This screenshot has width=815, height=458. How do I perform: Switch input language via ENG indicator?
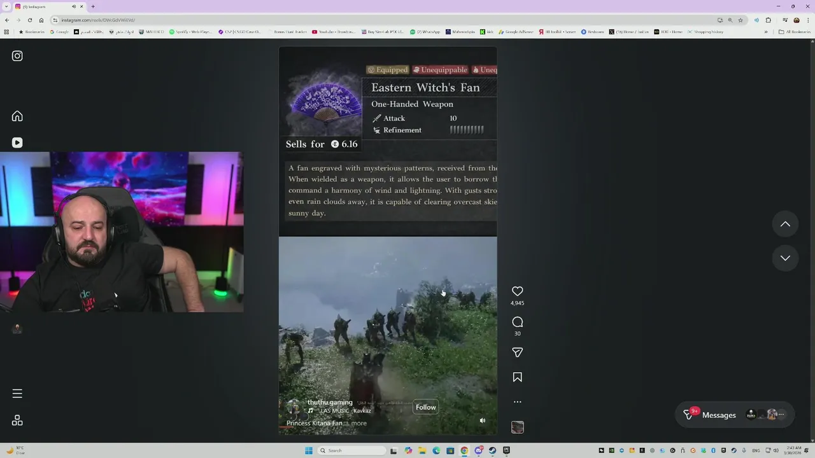point(756,450)
